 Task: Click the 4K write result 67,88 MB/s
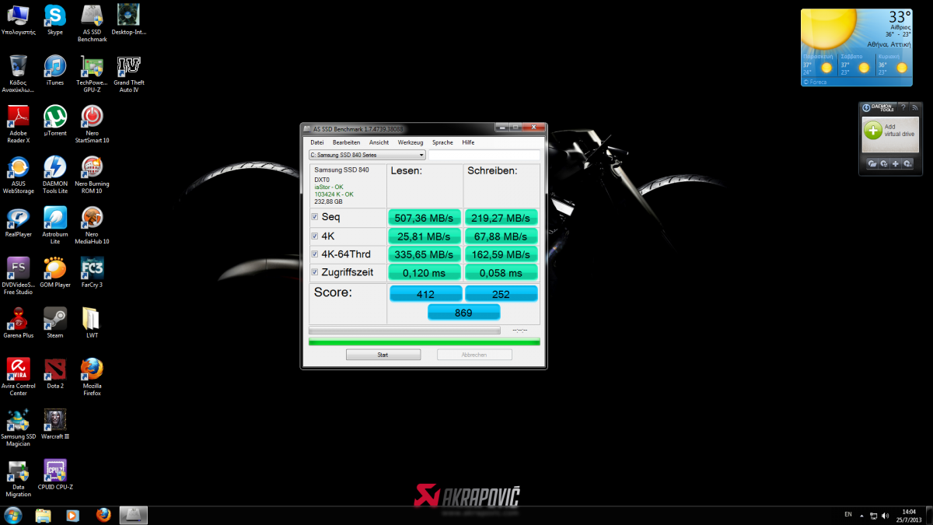[501, 236]
